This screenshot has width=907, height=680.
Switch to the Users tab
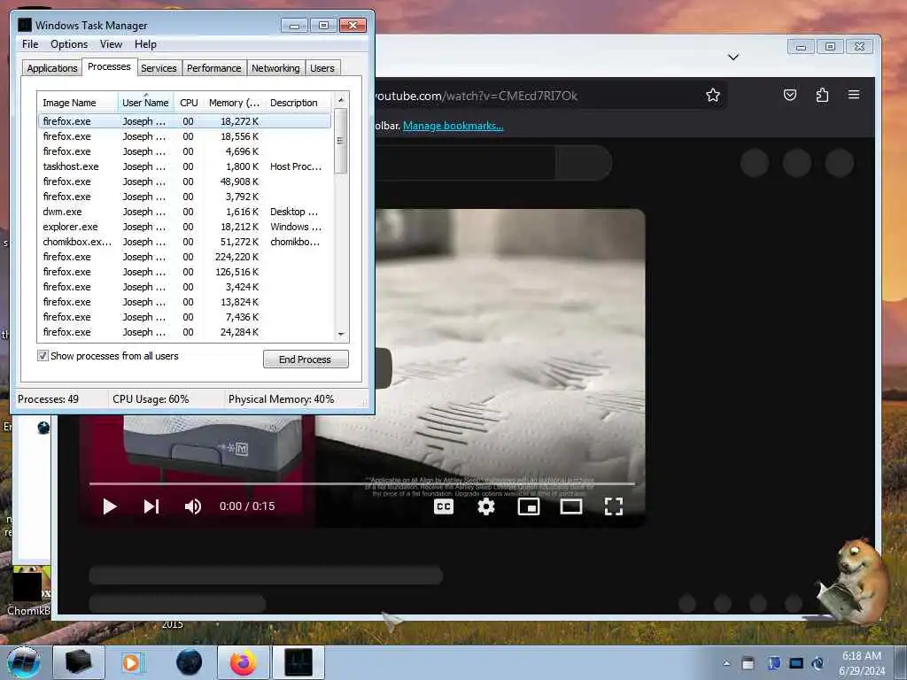[x=322, y=68]
